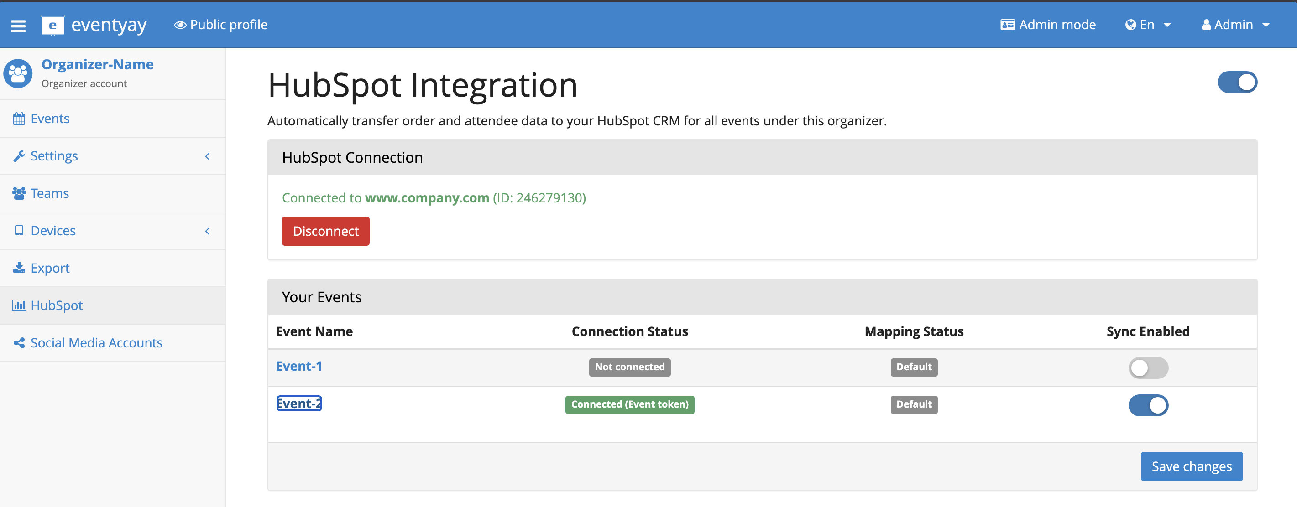Click Save changes button
Image resolution: width=1297 pixels, height=507 pixels.
(1191, 466)
